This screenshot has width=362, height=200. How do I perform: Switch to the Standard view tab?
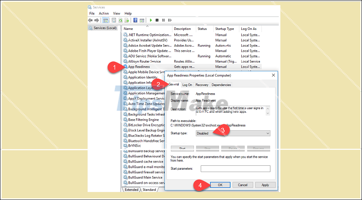[149, 190]
